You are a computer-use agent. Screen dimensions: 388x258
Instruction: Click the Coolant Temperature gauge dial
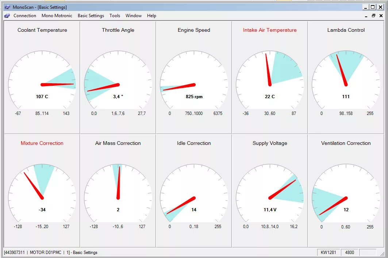tap(42, 80)
